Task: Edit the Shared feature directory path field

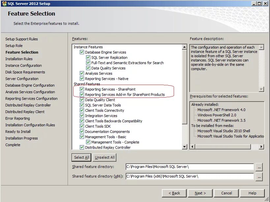Action: coord(190,167)
